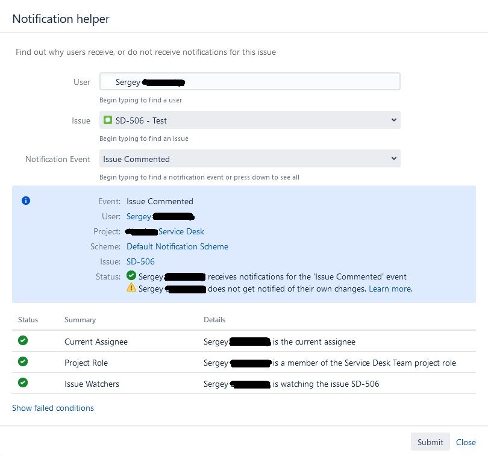Click Show failed conditions link
488x456 pixels.
coord(53,408)
